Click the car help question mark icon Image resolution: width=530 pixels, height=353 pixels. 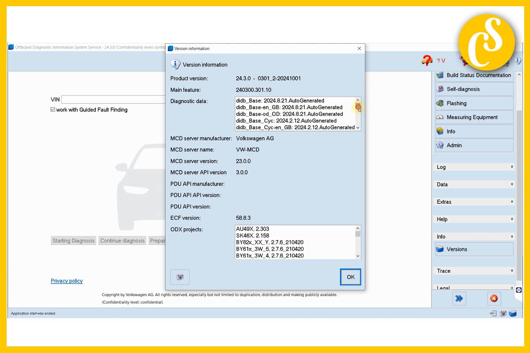tap(427, 60)
